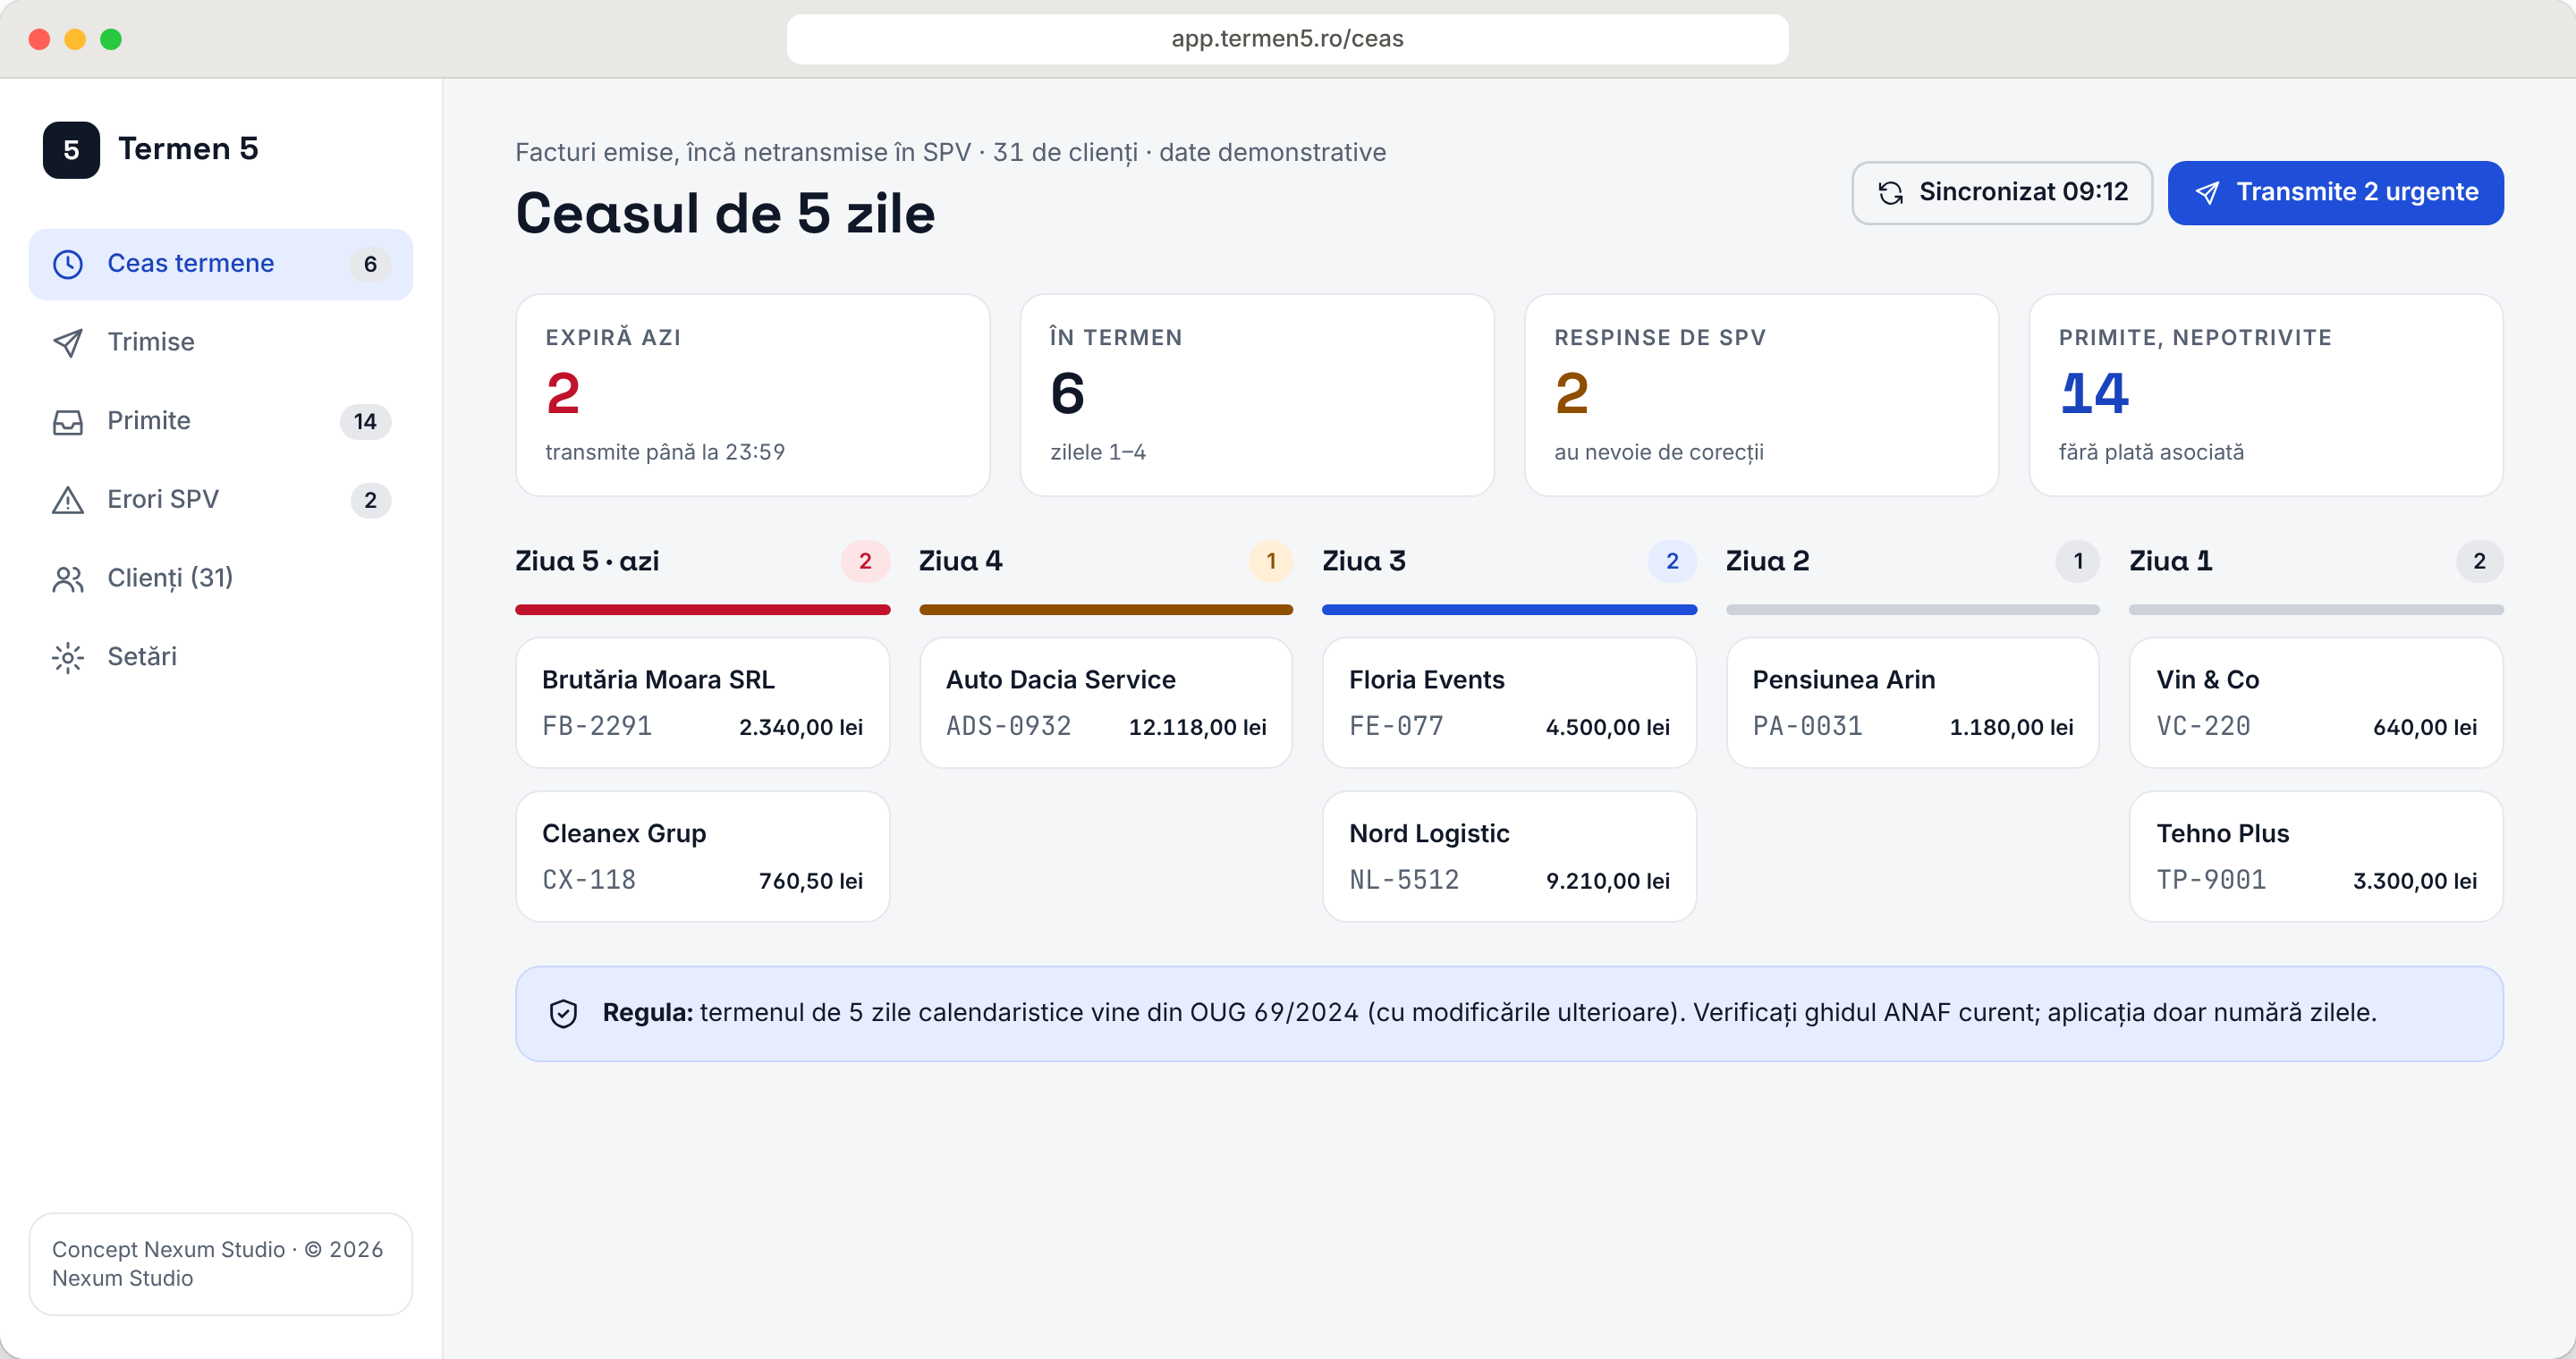Click the paper plane icon beside Trimise
Image resolution: width=2576 pixels, height=1359 pixels.
68,342
